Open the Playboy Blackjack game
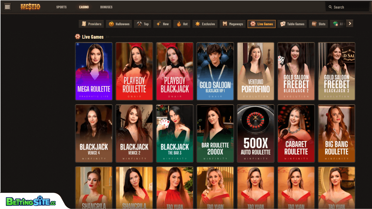The height and width of the screenshot is (209, 372). (175, 71)
